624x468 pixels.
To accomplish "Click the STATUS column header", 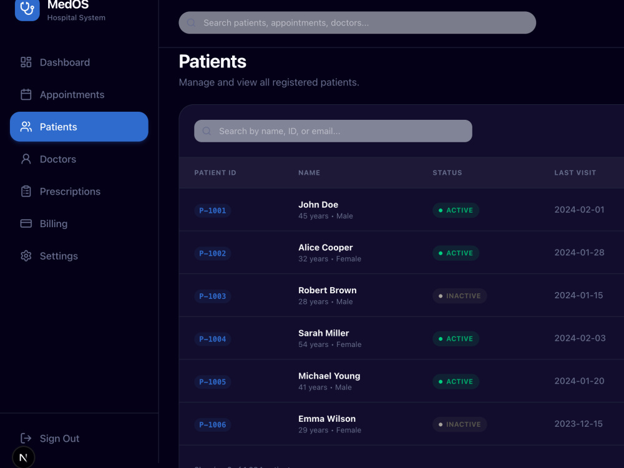I will point(447,173).
